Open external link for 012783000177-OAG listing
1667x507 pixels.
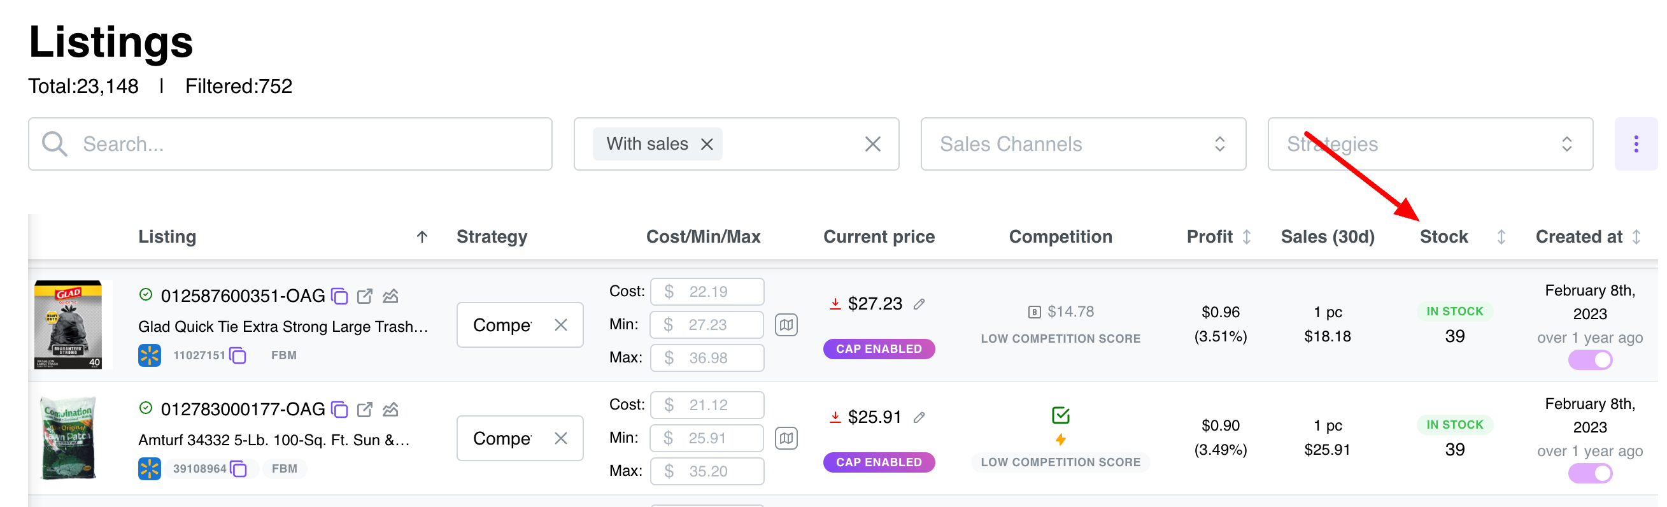(x=364, y=409)
